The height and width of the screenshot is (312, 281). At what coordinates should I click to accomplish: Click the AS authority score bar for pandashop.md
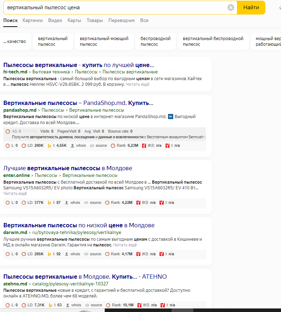[29, 131]
